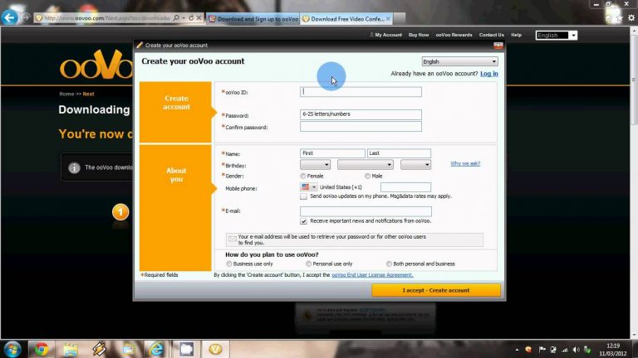Show hidden system tray icons
The width and height of the screenshot is (638, 358).
[517, 350]
